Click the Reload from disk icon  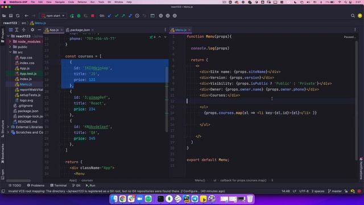18,16
